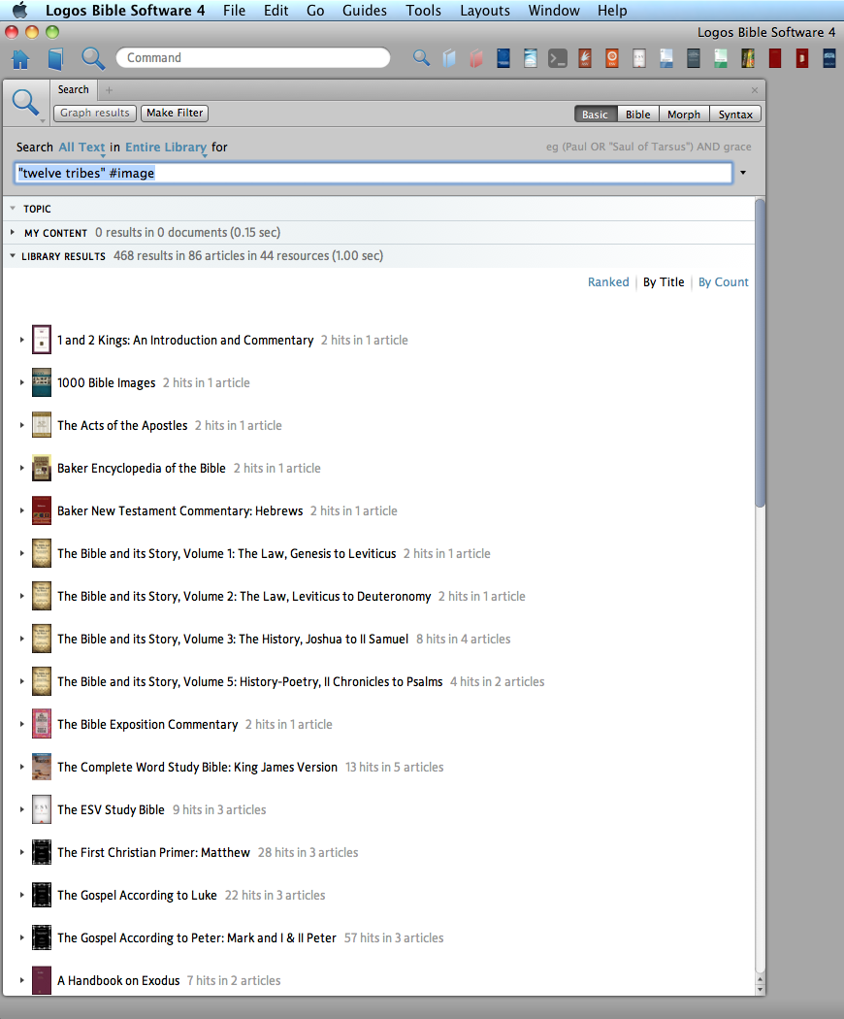844x1019 pixels.
Task: Open the main toolbar Search magnifier
Action: pos(93,58)
